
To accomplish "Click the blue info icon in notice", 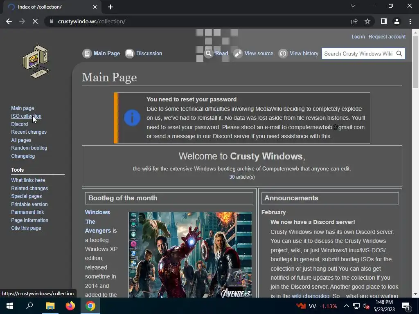I will (132, 118).
